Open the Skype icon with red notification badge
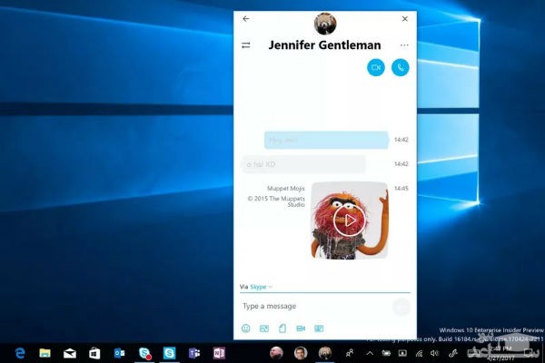The image size is (545, 363). coord(144,353)
